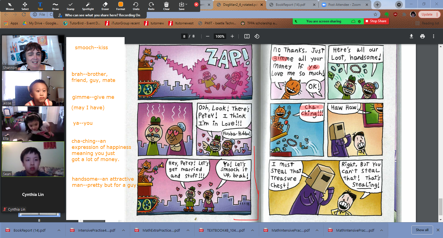Screen dimensions: 443x238
Task: Open the Format color options
Action: 121,6
